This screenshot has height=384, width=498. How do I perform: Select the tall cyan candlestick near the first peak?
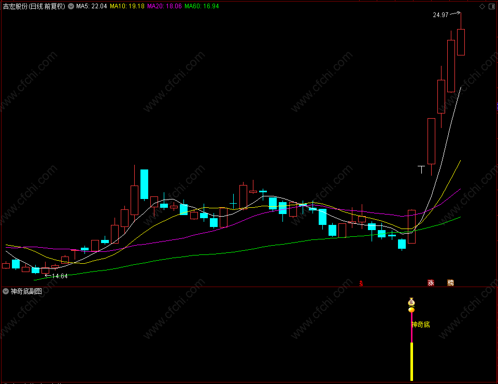pyautogui.click(x=144, y=185)
